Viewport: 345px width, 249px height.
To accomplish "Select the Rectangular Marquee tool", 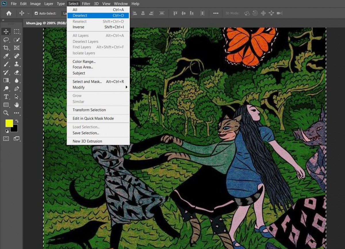I will 17,32.
